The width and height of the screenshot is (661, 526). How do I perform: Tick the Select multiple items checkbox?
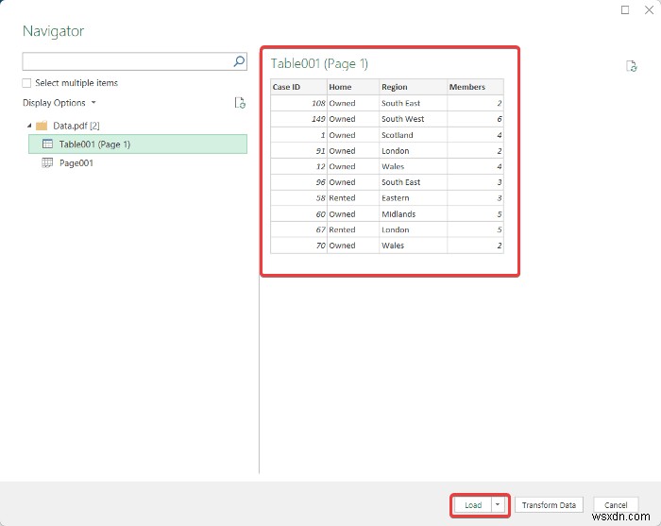tap(26, 83)
